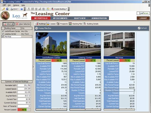Click the Mid-Rise building entrance photo
Image resolution: width=151 pixels, height=113 pixels.
(x=119, y=44)
